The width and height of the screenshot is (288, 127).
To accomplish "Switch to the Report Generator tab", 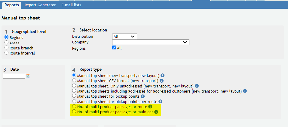I will click(x=40, y=5).
